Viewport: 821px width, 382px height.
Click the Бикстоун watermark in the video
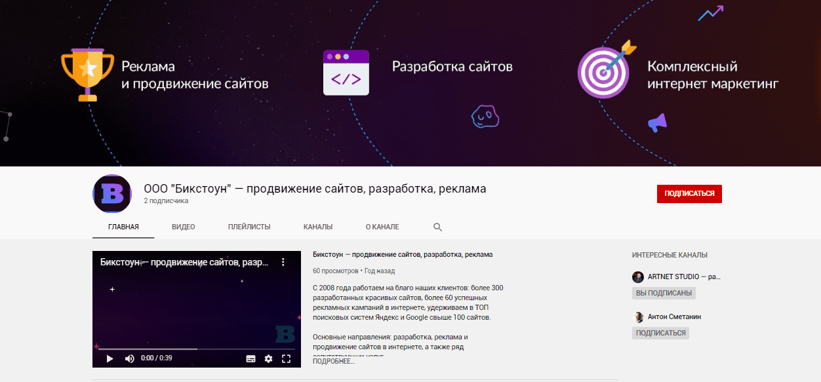coord(285,334)
